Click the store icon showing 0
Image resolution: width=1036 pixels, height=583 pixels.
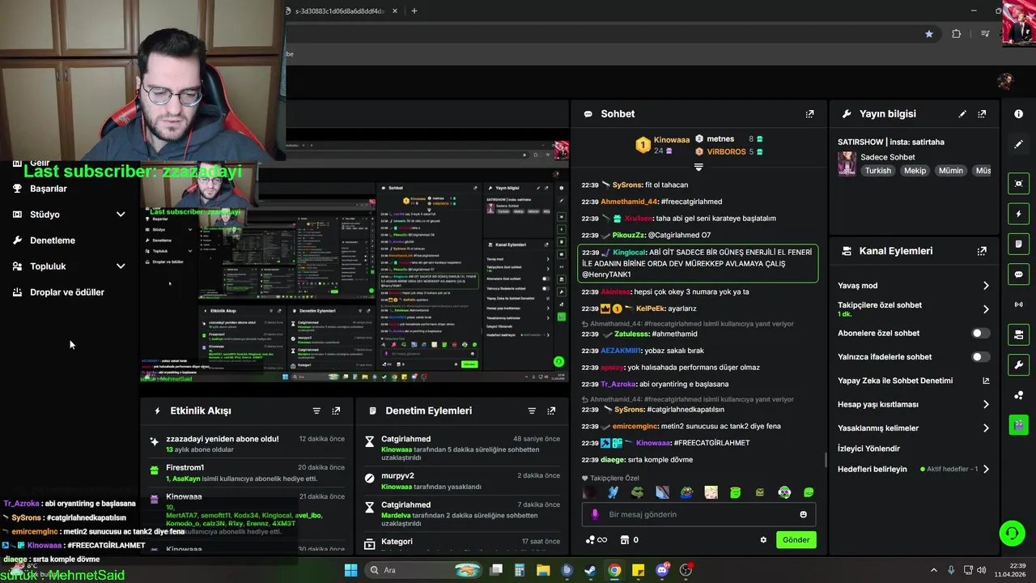(x=630, y=540)
